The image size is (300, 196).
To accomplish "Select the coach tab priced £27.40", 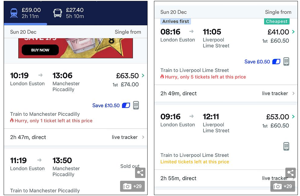I will coord(69,13).
